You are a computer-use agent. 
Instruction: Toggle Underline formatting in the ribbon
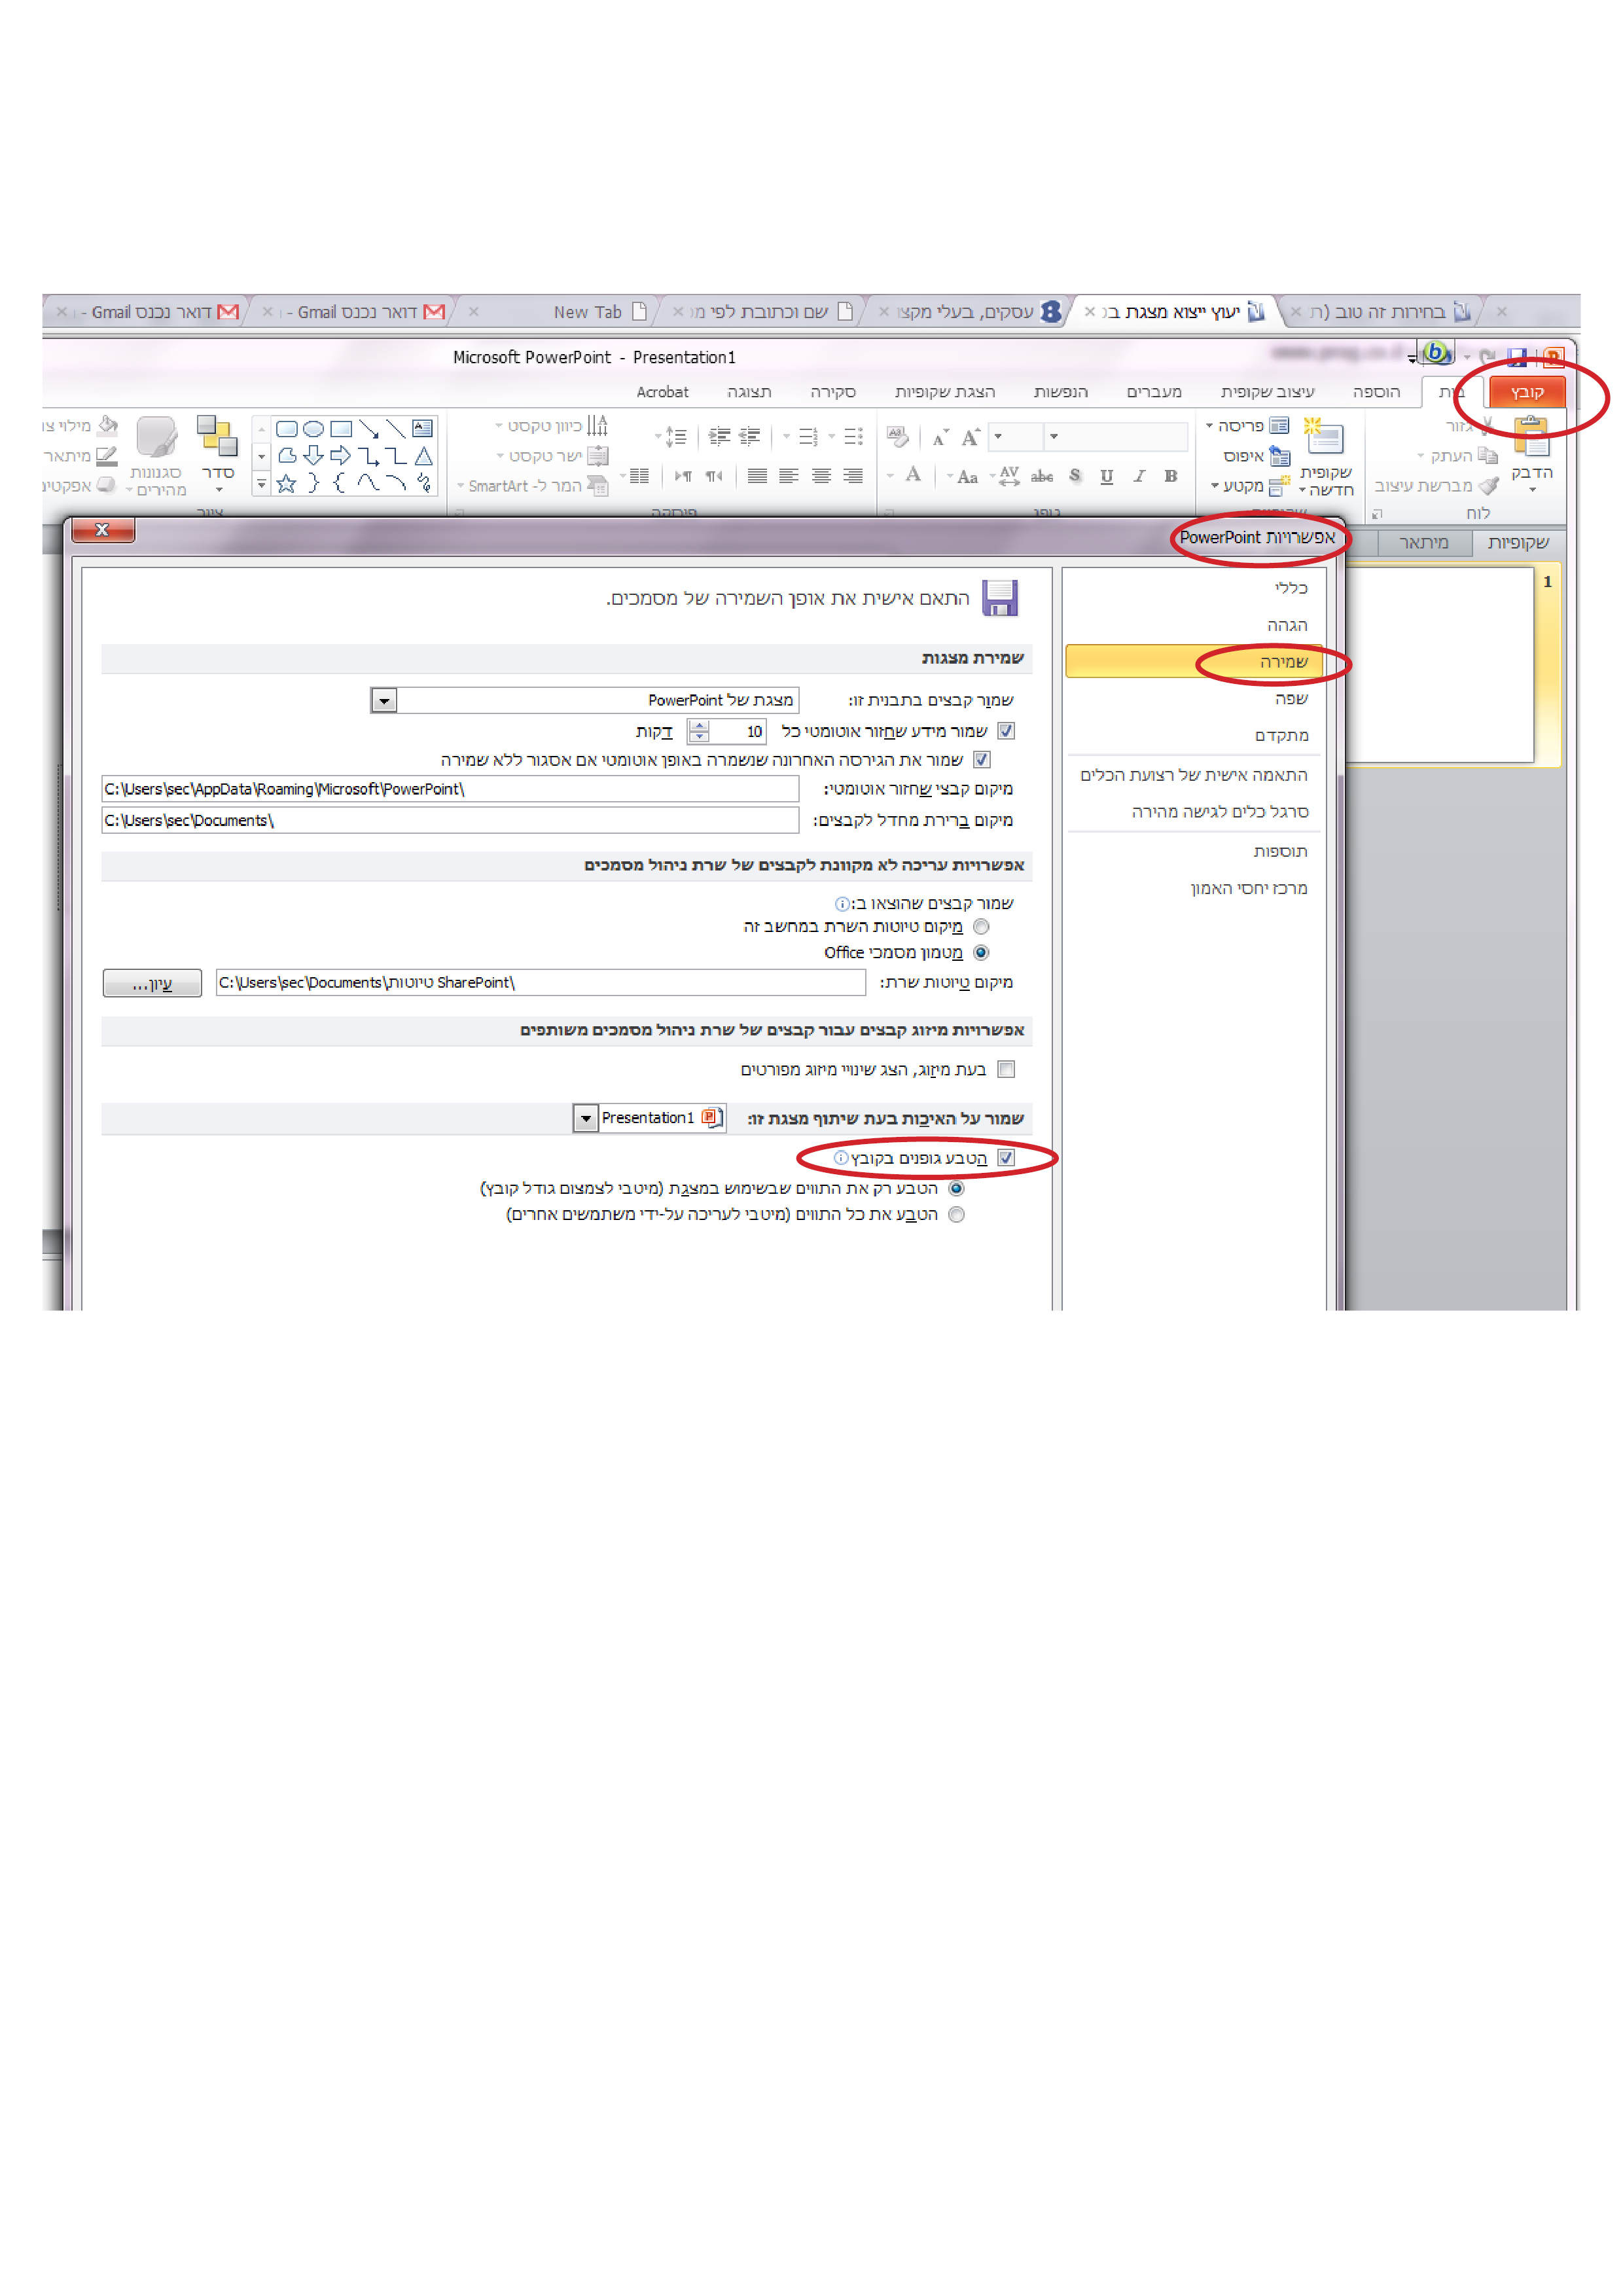(x=1106, y=476)
